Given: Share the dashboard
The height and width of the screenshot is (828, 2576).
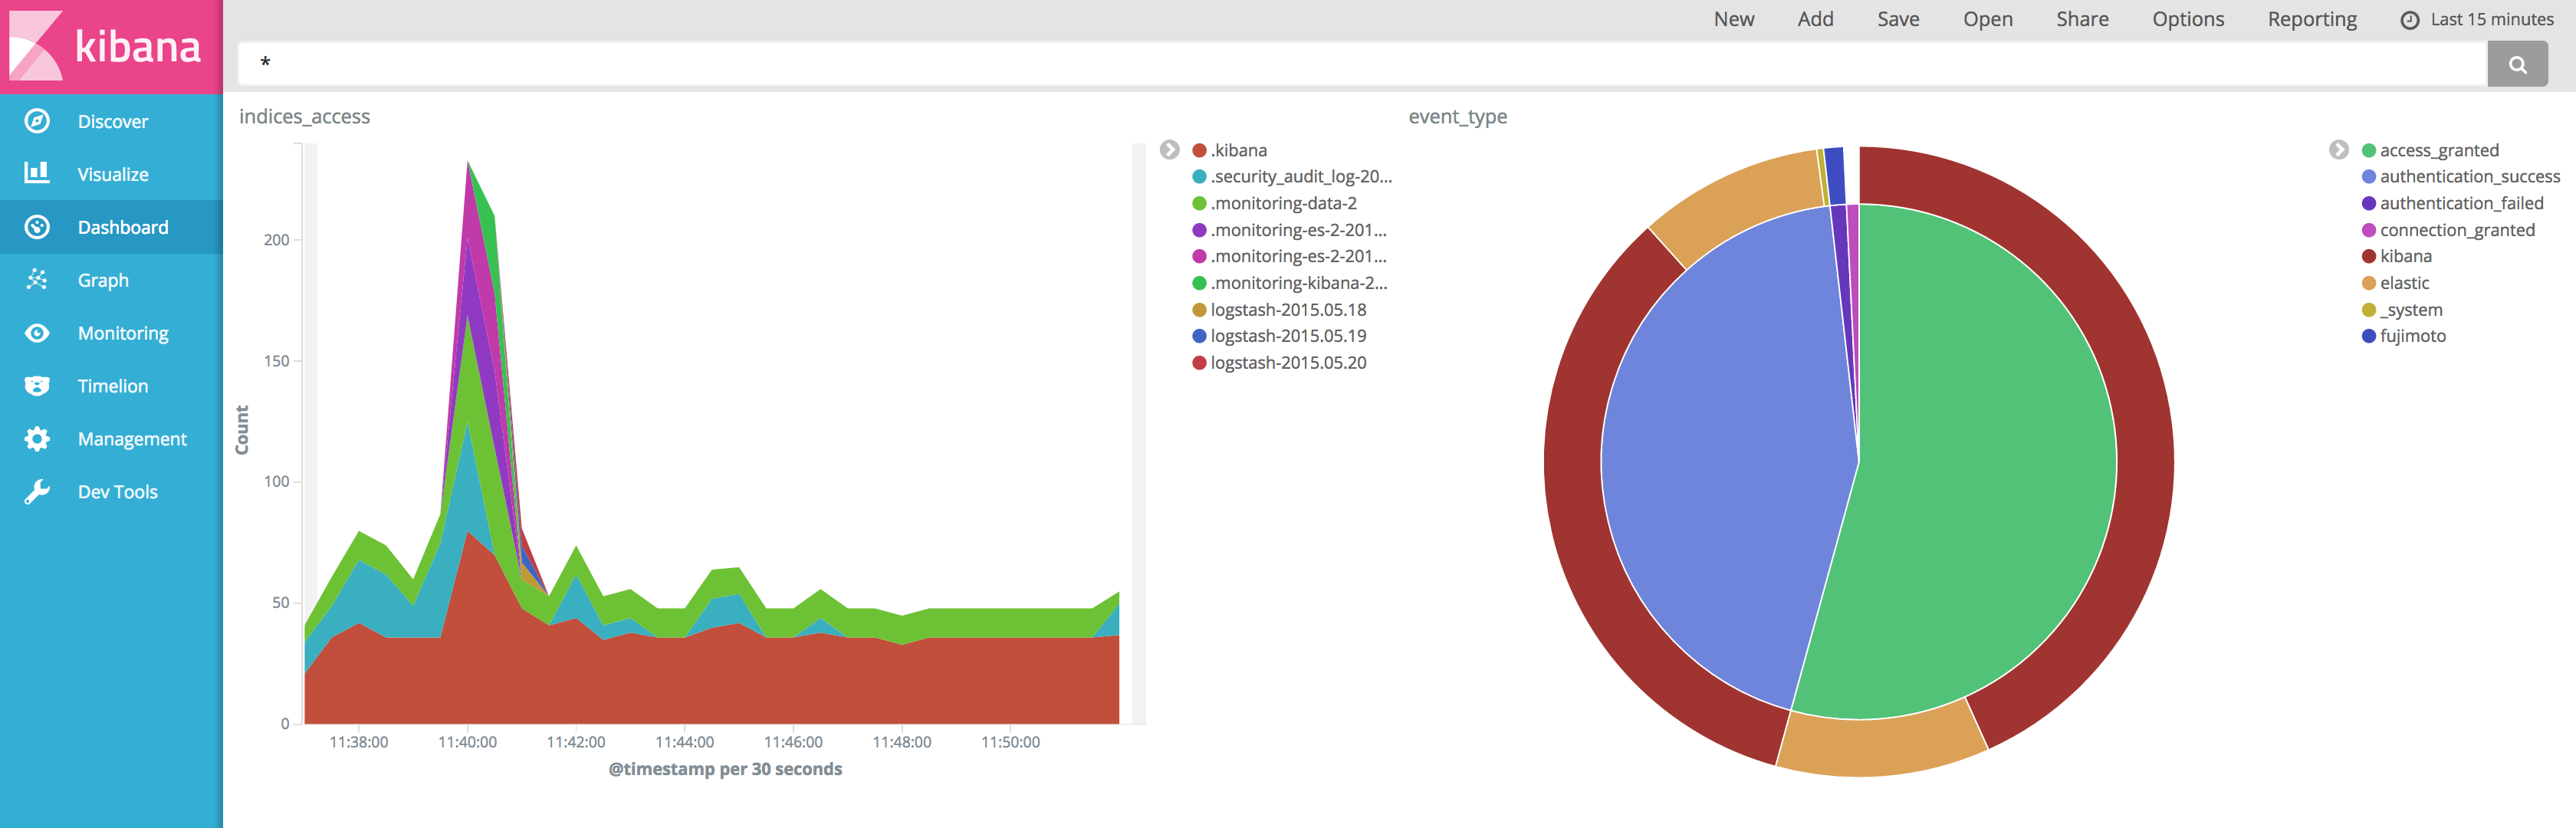Looking at the screenshot, I should point(2082,19).
